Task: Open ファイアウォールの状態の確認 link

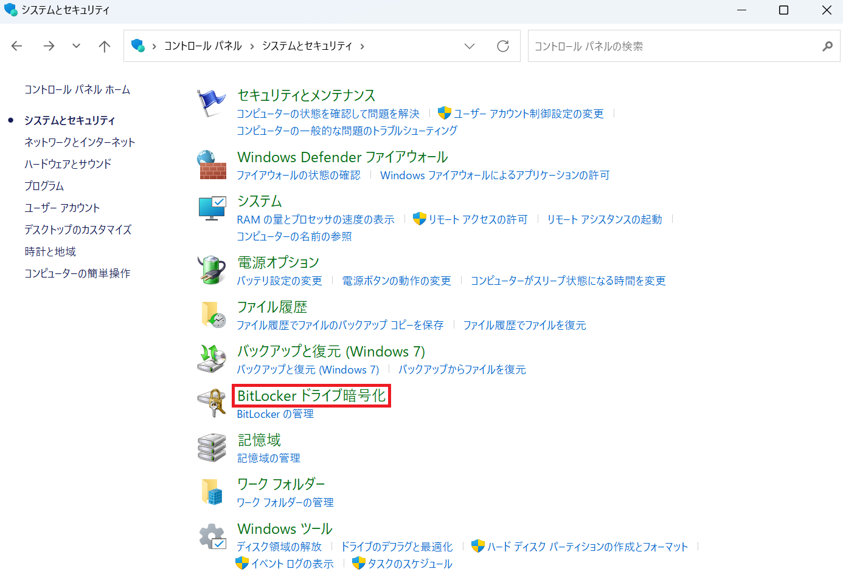Action: pyautogui.click(x=299, y=175)
